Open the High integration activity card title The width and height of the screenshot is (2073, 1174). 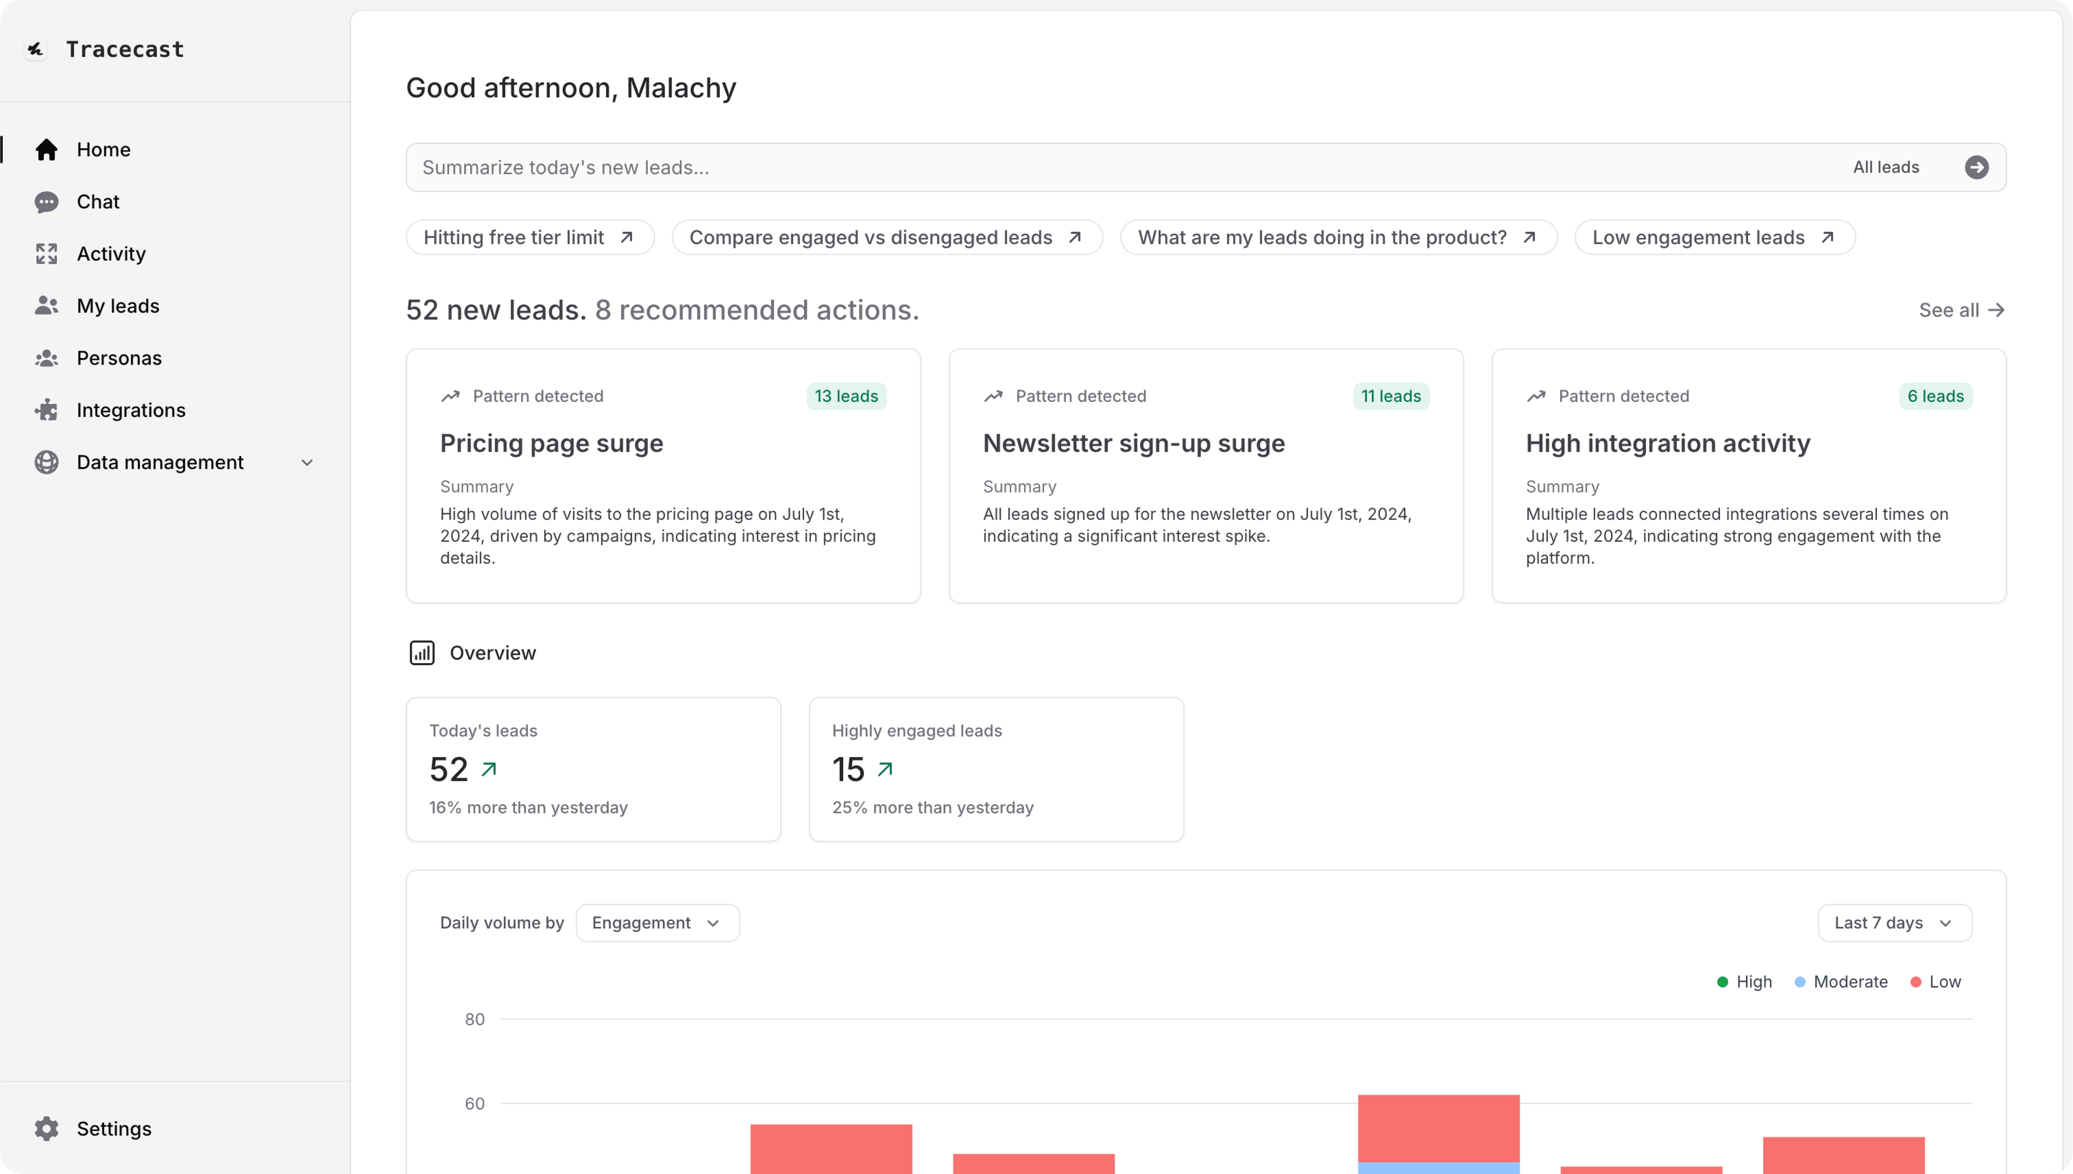pyautogui.click(x=1668, y=443)
